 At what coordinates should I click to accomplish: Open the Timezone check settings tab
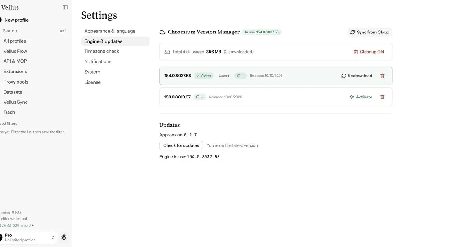point(115,51)
